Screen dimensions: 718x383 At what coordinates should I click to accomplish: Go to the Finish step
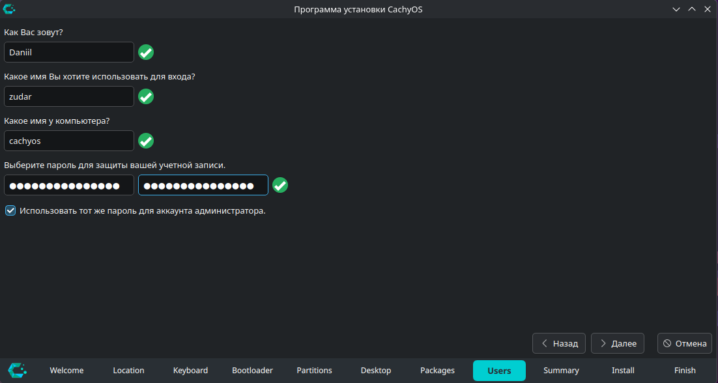(x=685, y=370)
